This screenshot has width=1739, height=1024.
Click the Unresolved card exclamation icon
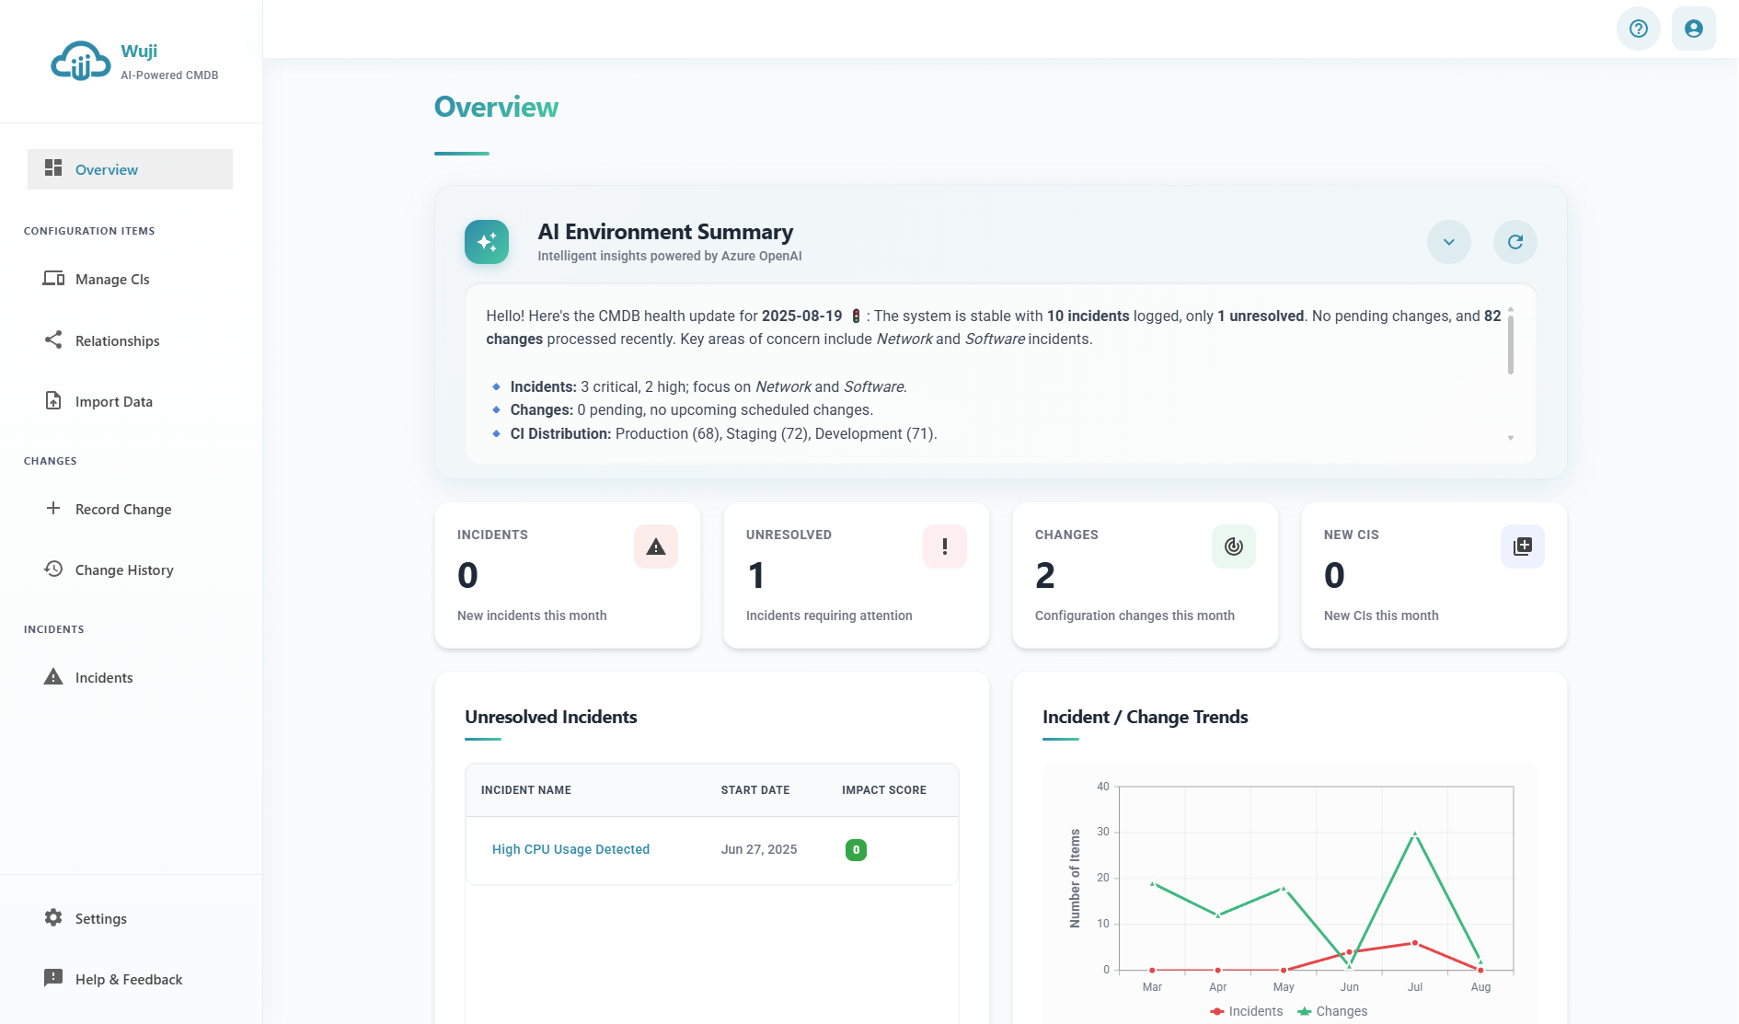coord(944,547)
